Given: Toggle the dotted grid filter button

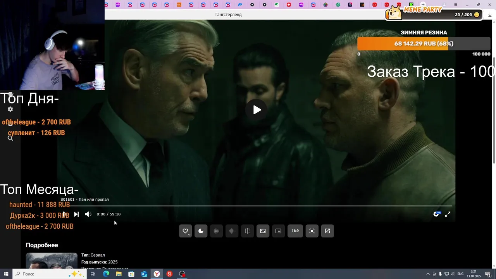Looking at the screenshot, I should [x=216, y=231].
